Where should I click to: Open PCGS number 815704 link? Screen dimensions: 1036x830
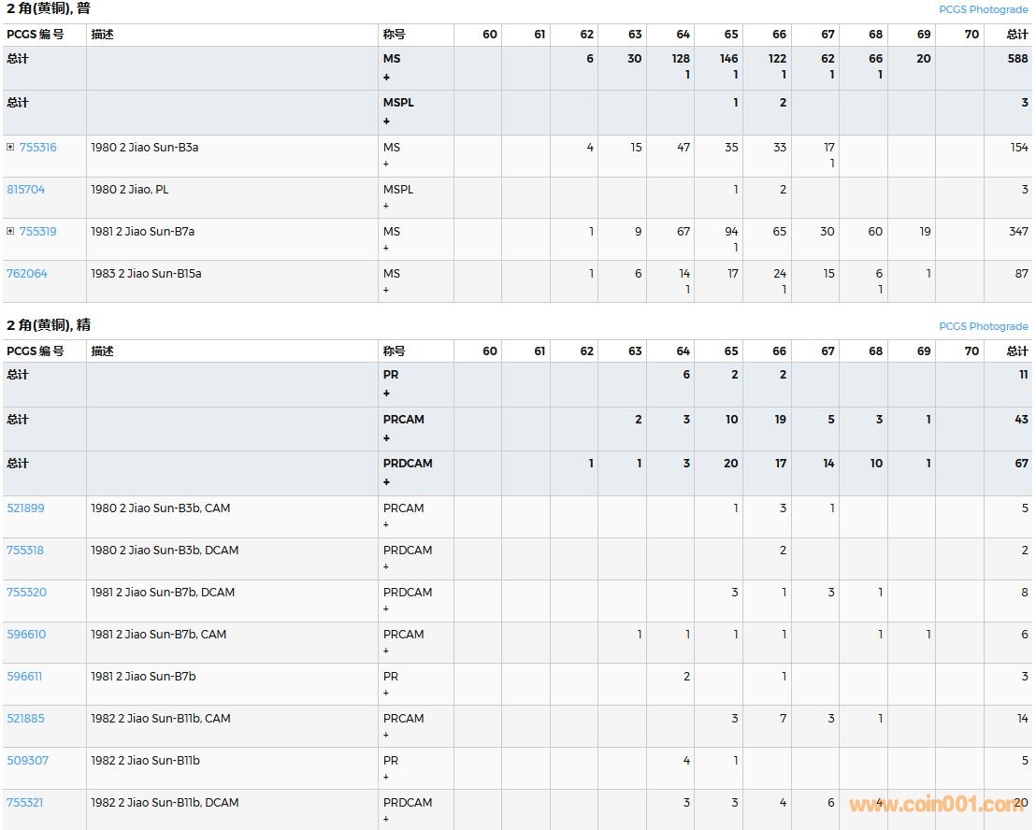click(25, 189)
